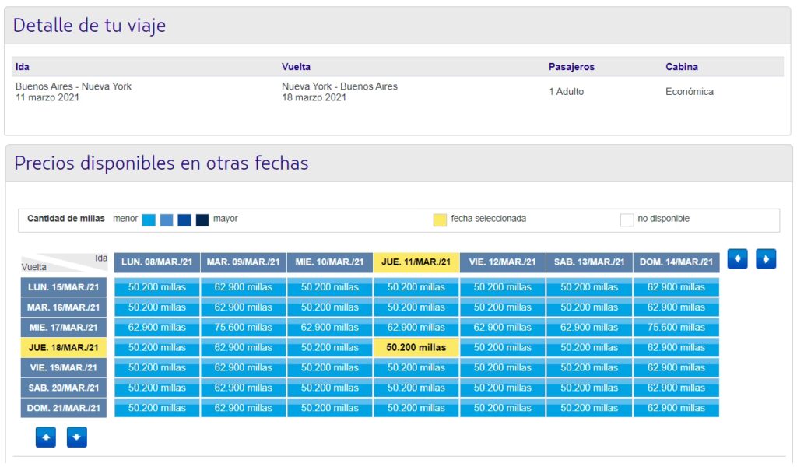Click the down arrow for later return dates
797x467 pixels.
click(x=76, y=437)
